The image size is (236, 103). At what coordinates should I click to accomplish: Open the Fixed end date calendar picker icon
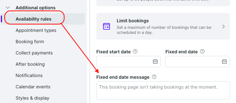pos(224,62)
